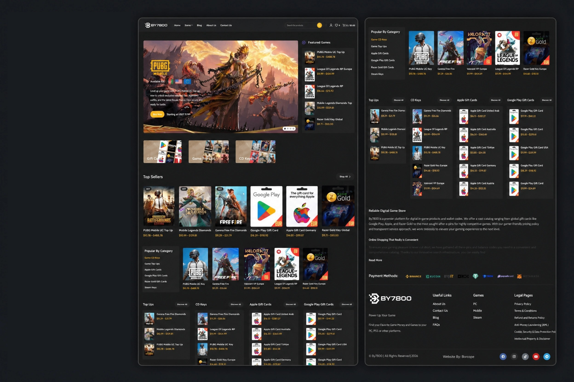Open the Gift Cards category tile

coord(162,152)
